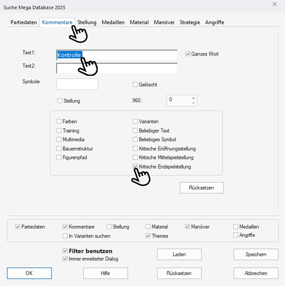Tick the Bauernstruktur checkbox
The height and width of the screenshot is (286, 285).
coord(59,149)
